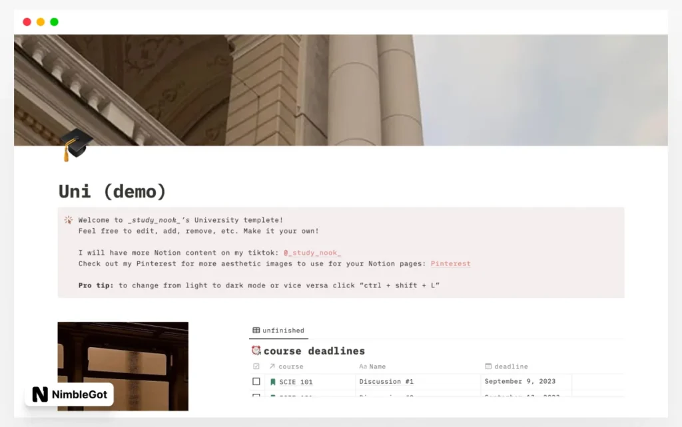
Task: Switch to the unfinished tab
Action: point(279,331)
